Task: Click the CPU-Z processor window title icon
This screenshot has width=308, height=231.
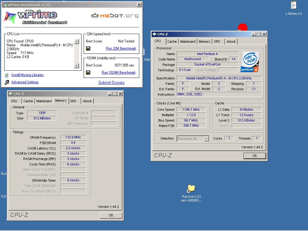Action: pyautogui.click(x=155, y=34)
